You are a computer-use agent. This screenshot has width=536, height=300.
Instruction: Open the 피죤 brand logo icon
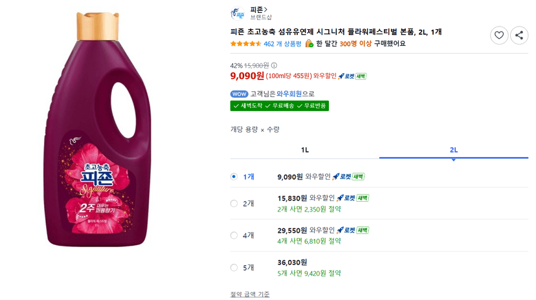tap(238, 14)
